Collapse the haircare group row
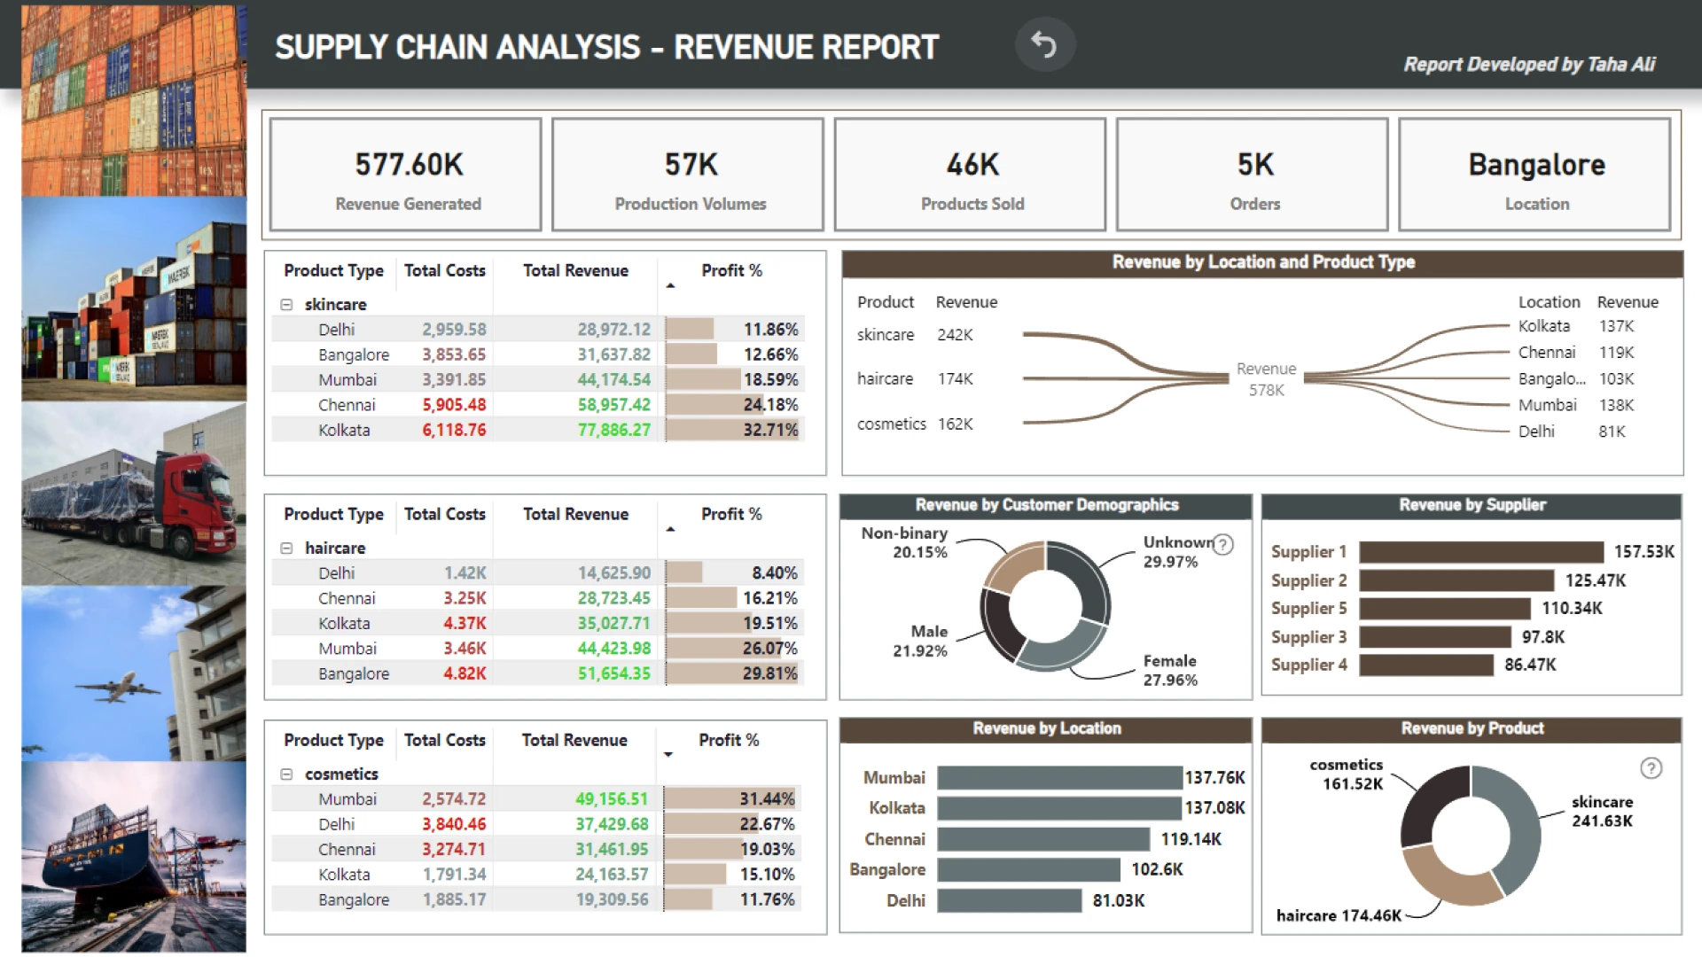 point(286,549)
